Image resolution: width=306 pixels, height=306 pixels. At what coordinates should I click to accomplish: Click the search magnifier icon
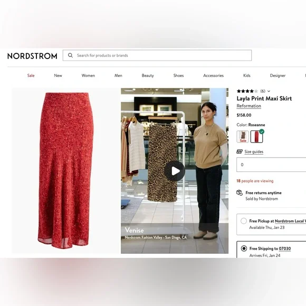[70, 55]
